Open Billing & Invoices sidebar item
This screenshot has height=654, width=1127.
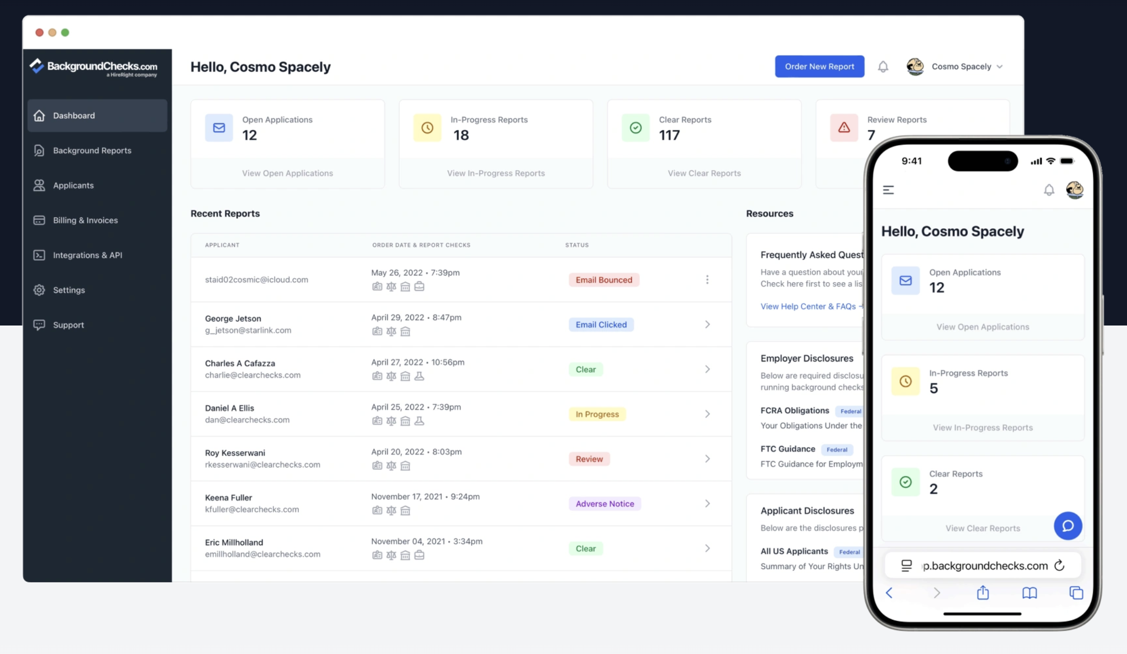coord(85,220)
